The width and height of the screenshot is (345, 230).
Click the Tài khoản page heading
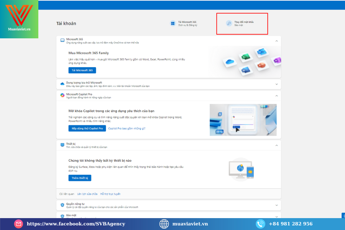pos(66,23)
